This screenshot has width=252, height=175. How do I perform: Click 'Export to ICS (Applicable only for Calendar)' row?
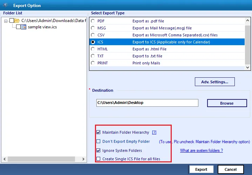[167, 42]
